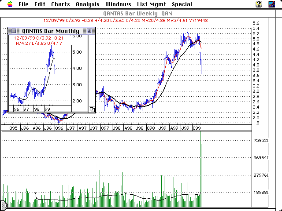Click the 37976 volume axis label
The image size is (282, 211).
tap(261, 175)
